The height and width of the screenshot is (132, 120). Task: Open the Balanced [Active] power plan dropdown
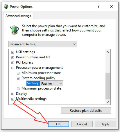coord(43,44)
